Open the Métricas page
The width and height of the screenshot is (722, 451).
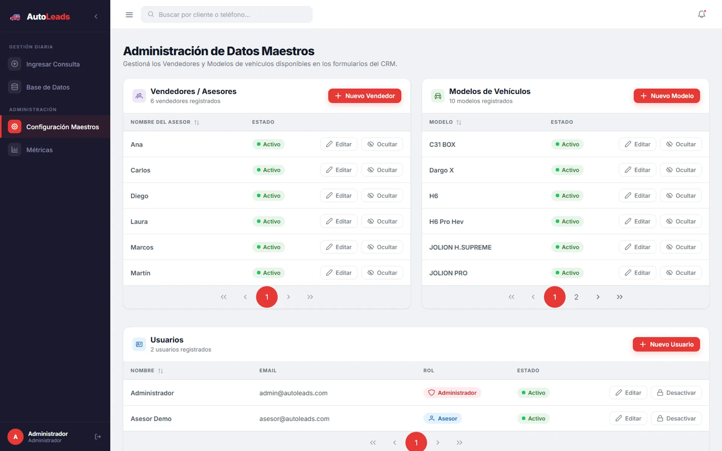click(55, 150)
